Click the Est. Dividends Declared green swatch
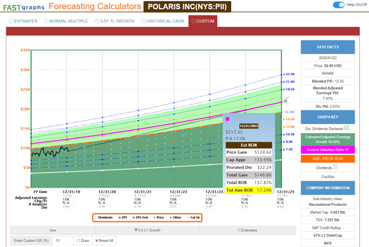The height and width of the screenshot is (247, 369). 347,128
